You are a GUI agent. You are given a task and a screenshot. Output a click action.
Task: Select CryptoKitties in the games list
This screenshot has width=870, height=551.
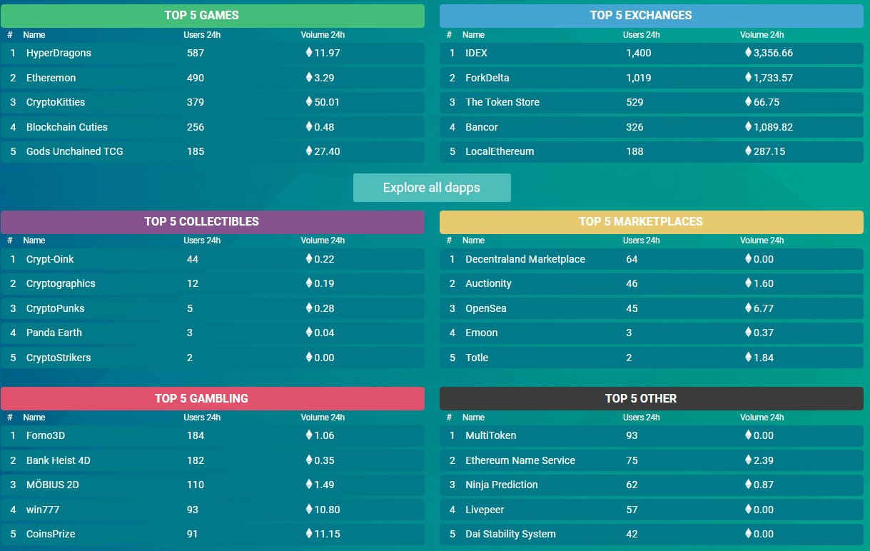pos(55,102)
